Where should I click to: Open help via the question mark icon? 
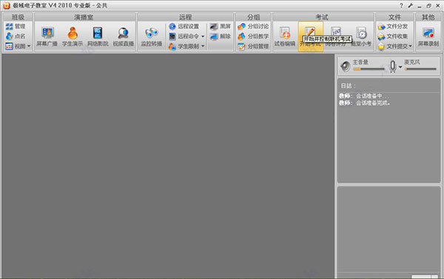pos(401,5)
